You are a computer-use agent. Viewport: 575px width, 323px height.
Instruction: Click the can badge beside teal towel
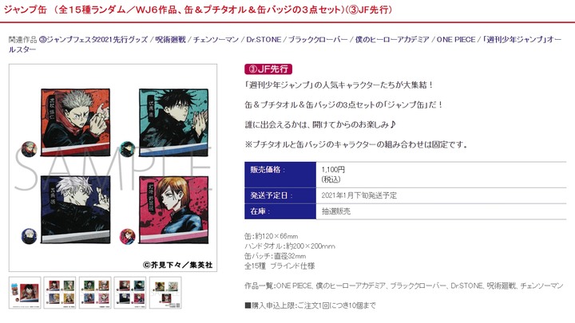point(127,149)
